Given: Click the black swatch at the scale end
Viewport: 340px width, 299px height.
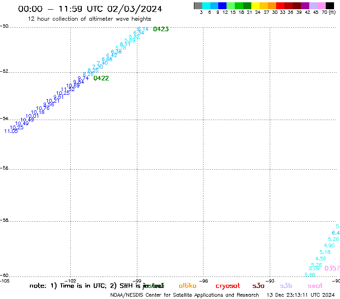Looking at the screenshot, I should click(330, 6).
